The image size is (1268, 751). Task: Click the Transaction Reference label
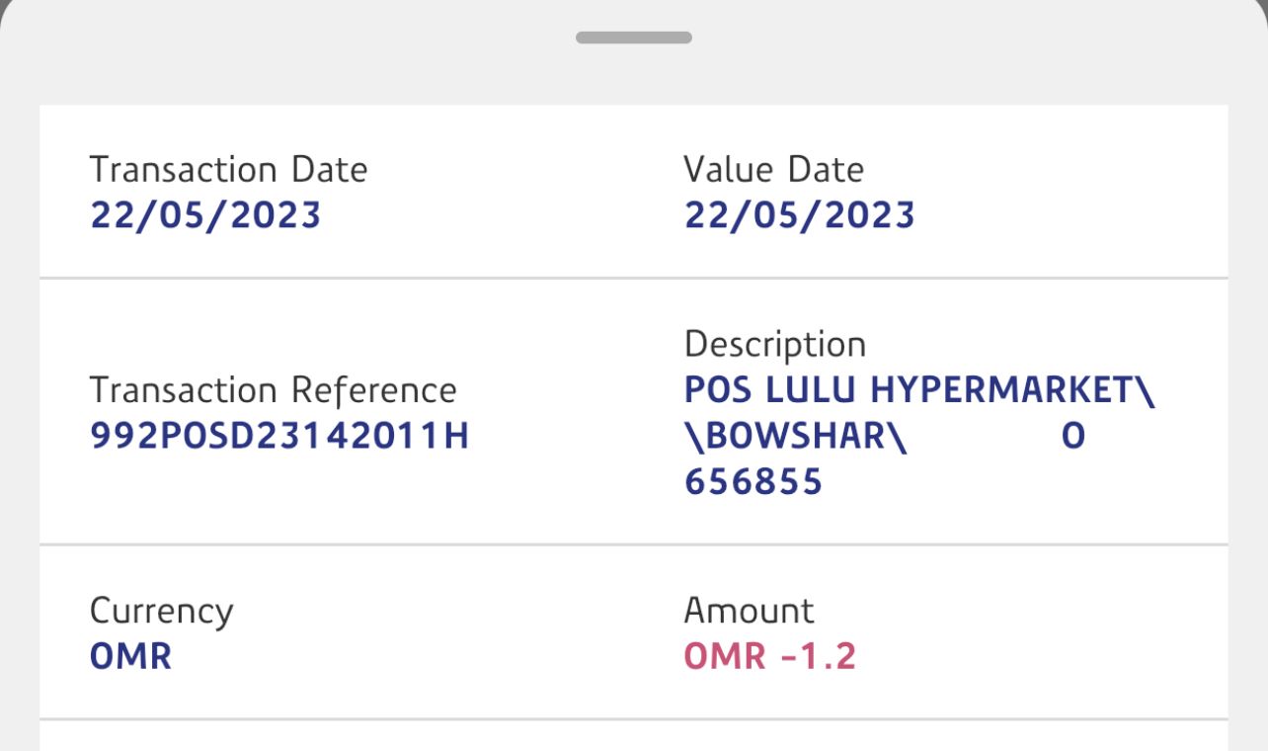pos(273,390)
